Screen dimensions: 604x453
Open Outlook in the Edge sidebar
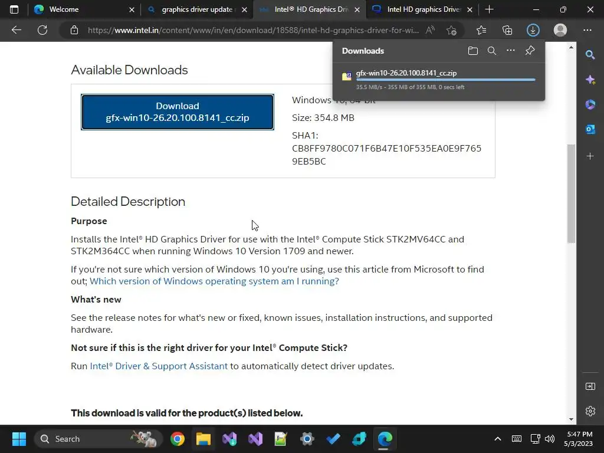point(590,129)
